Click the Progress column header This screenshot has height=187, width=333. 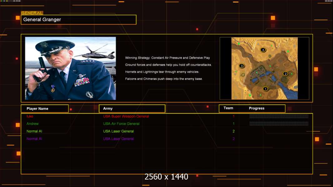click(256, 108)
